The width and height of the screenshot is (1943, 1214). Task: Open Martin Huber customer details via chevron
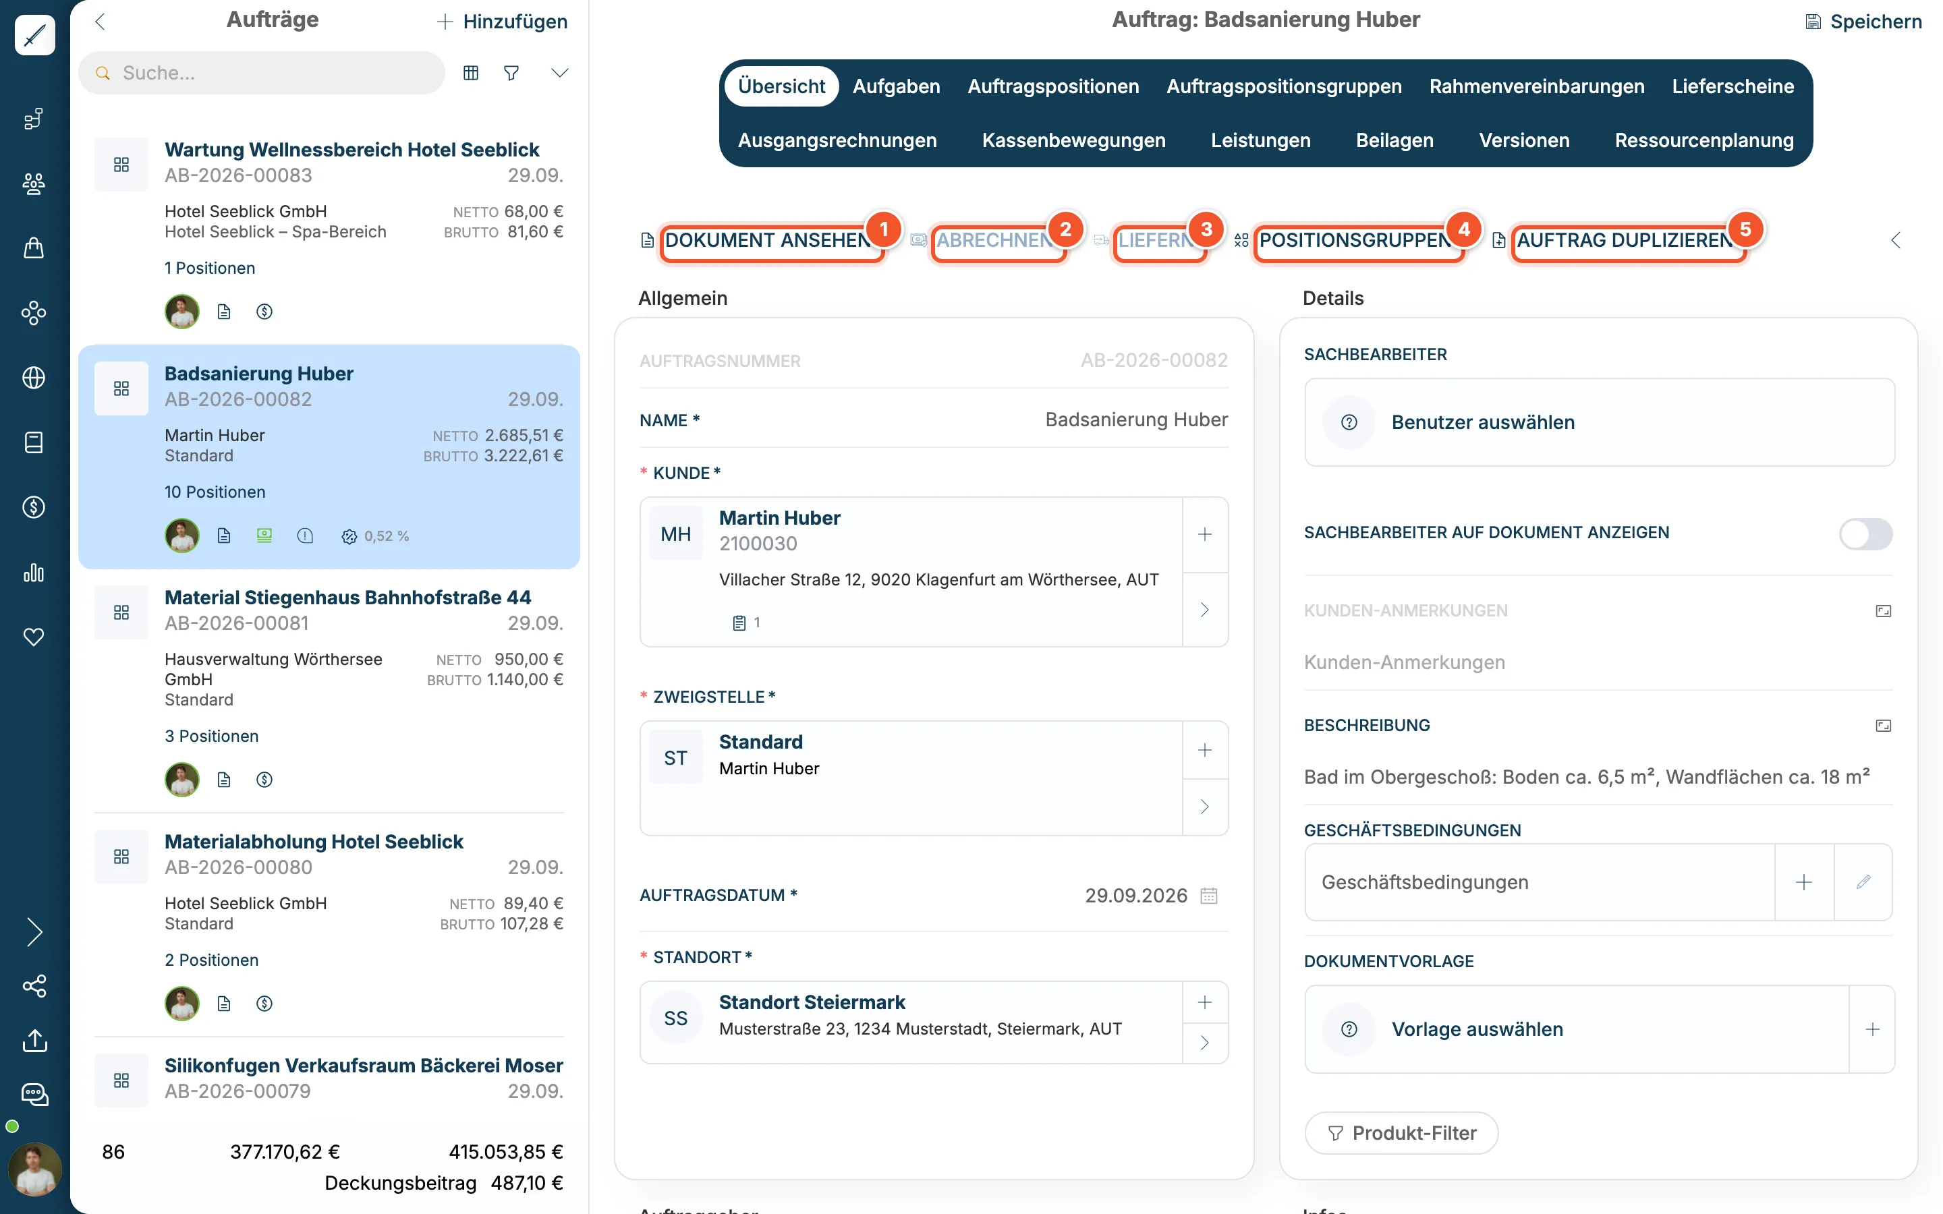click(1204, 610)
